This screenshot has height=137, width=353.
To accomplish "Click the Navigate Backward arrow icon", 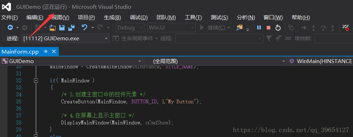I will [x=10, y=28].
